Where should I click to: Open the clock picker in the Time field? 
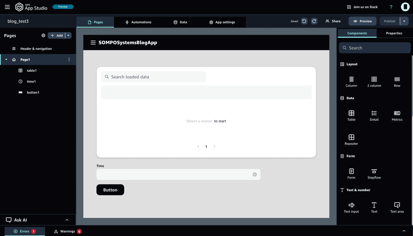(x=255, y=174)
